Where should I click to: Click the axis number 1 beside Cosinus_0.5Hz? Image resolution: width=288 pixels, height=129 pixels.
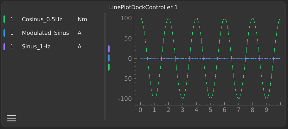coord(12,19)
